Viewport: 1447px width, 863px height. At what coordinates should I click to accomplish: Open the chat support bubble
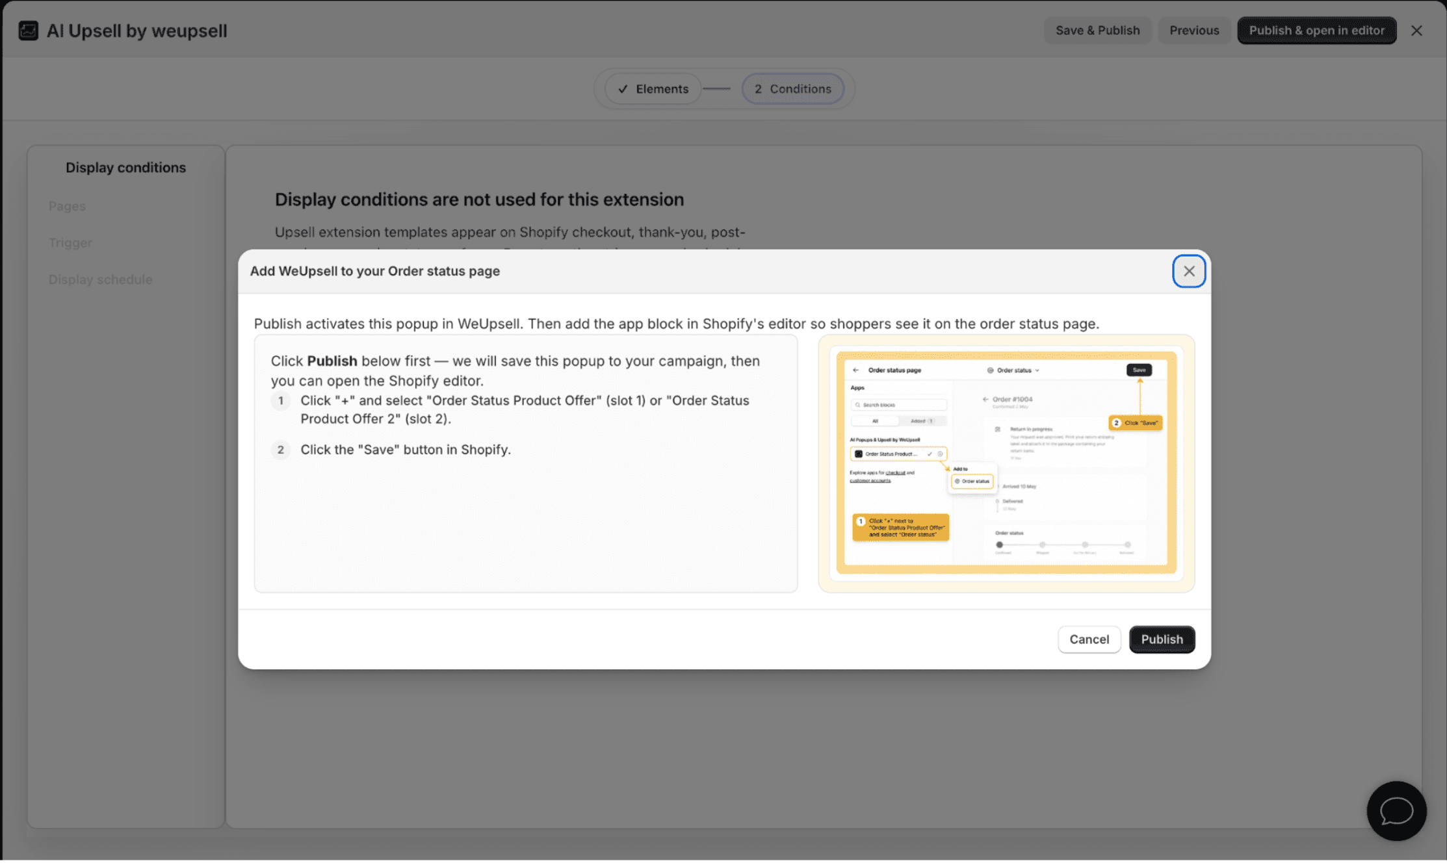[x=1396, y=810]
